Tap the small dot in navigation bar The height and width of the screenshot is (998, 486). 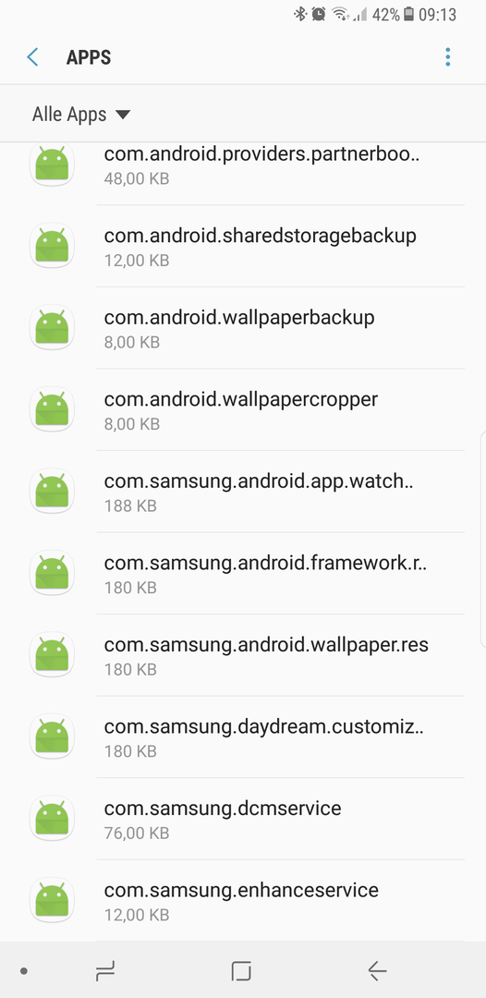coord(23,971)
